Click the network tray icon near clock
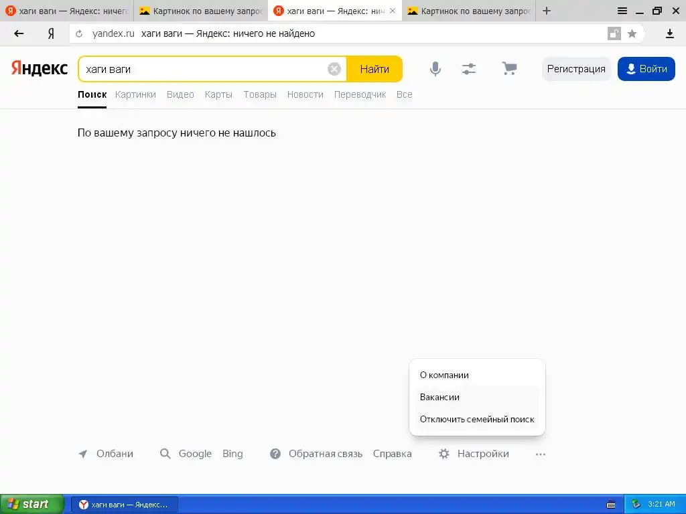686x514 pixels. point(636,505)
